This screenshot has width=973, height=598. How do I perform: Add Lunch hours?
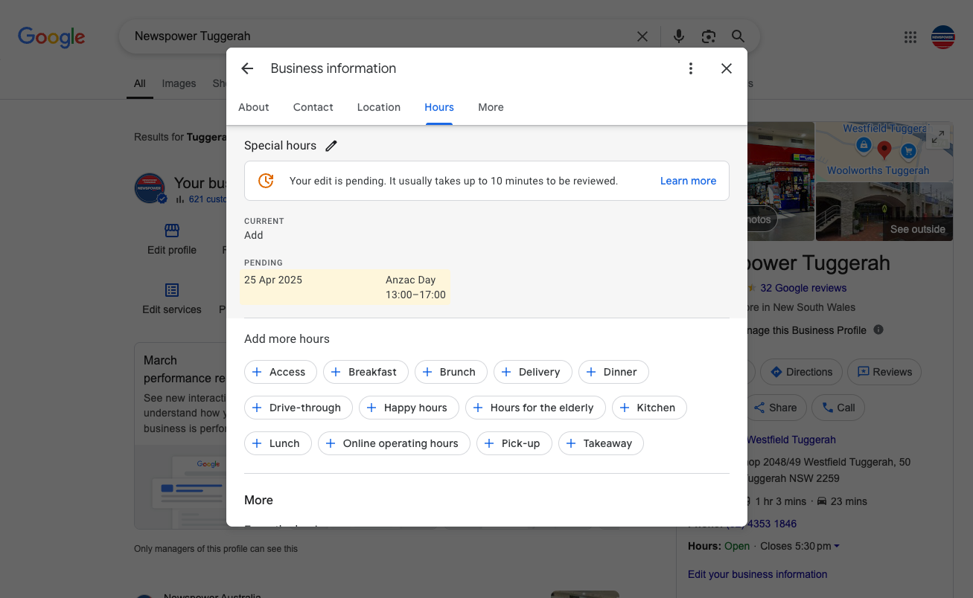pyautogui.click(x=278, y=443)
